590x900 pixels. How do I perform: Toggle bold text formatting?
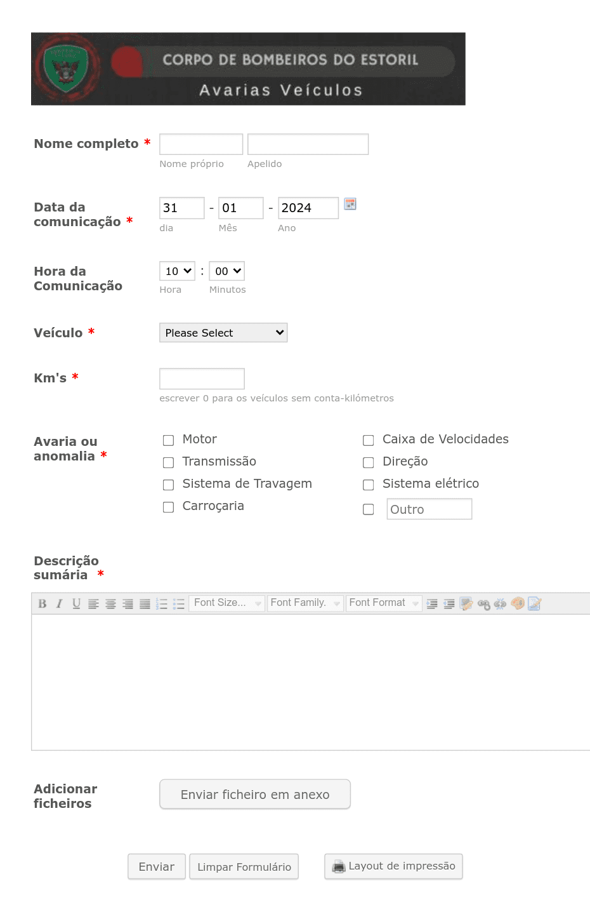pyautogui.click(x=43, y=604)
